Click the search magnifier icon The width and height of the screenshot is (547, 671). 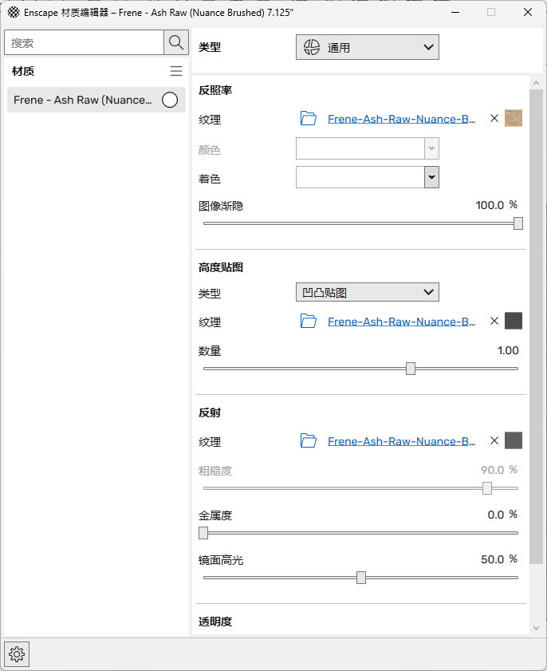click(175, 42)
